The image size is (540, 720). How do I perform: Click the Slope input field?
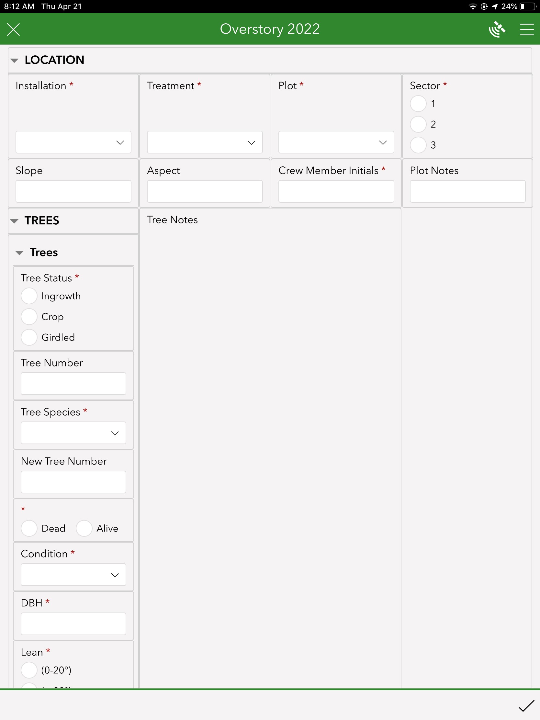click(x=73, y=191)
